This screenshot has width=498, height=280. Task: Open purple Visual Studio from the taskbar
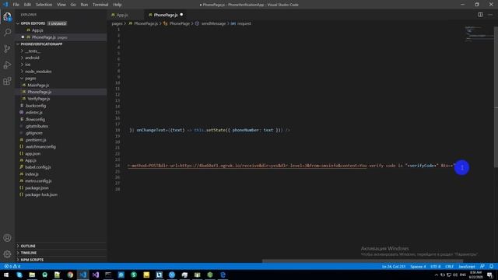coord(96,275)
